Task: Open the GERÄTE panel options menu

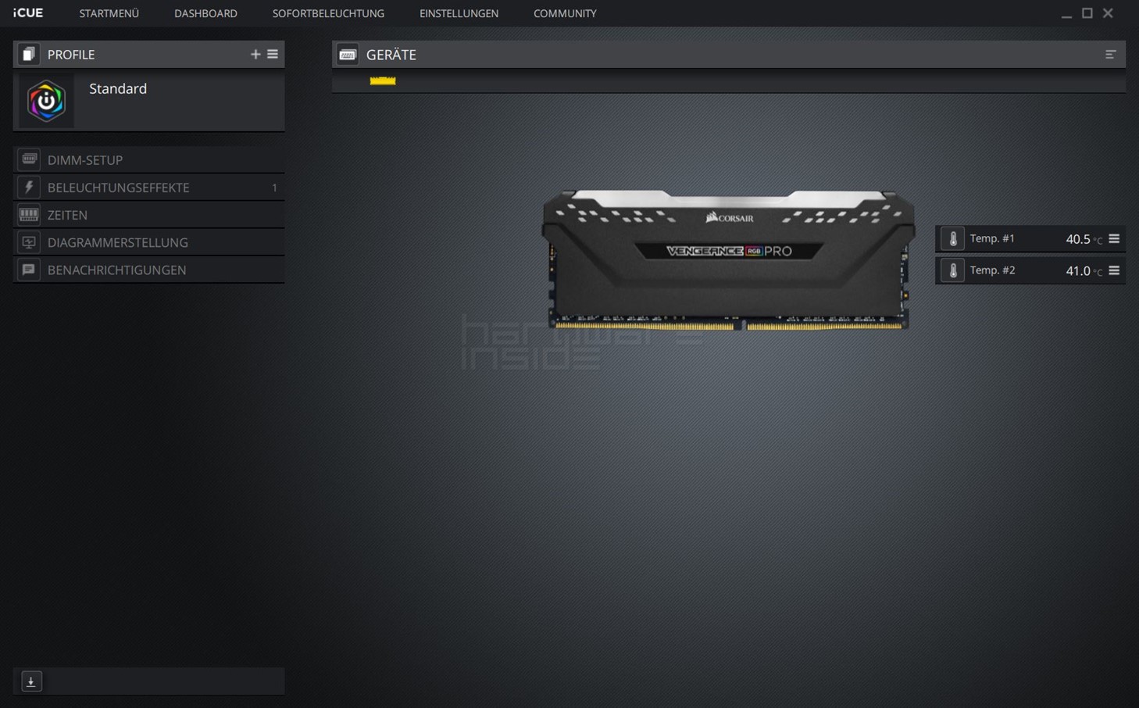Action: click(1110, 55)
